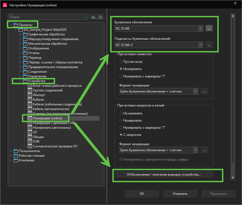Toggle Нумеровать с приоритетом предш. цифры checkbox
The height and width of the screenshot is (205, 242).
(121, 159)
